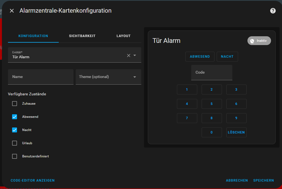Click the Inaktiv status badge
The height and width of the screenshot is (189, 282).
point(259,41)
